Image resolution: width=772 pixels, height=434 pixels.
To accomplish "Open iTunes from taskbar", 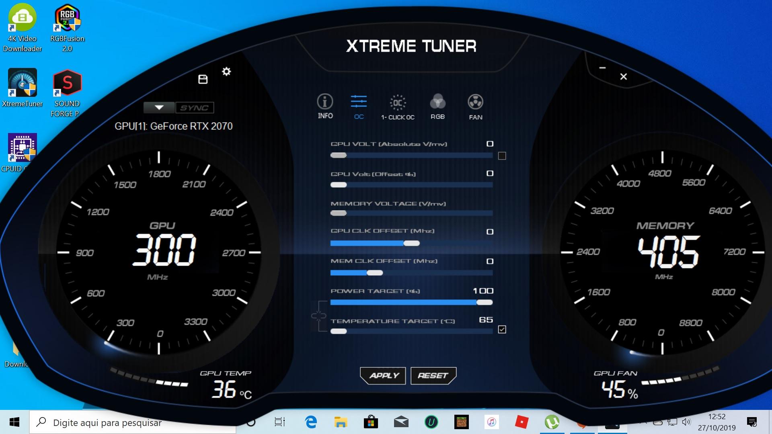I will (x=492, y=422).
